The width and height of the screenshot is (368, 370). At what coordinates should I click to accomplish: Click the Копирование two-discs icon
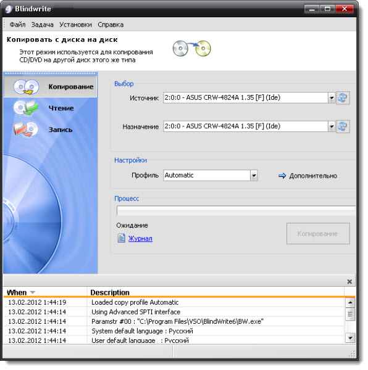click(x=26, y=87)
